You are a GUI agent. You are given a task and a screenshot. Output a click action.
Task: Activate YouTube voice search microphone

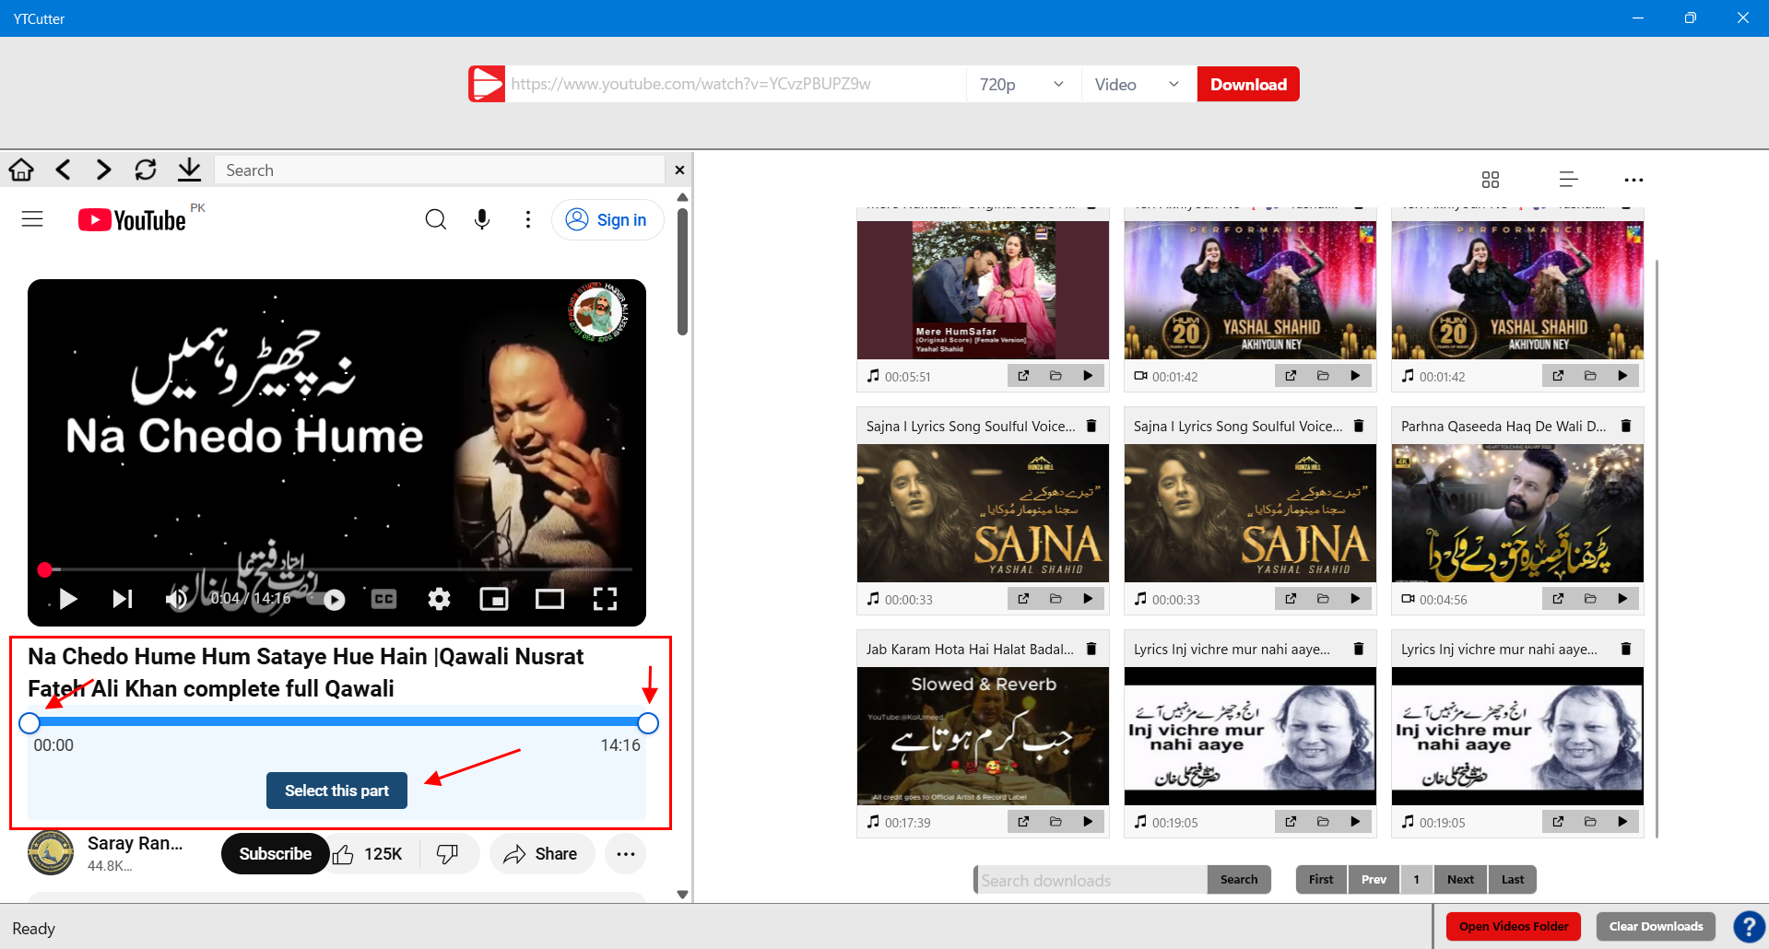point(482,219)
